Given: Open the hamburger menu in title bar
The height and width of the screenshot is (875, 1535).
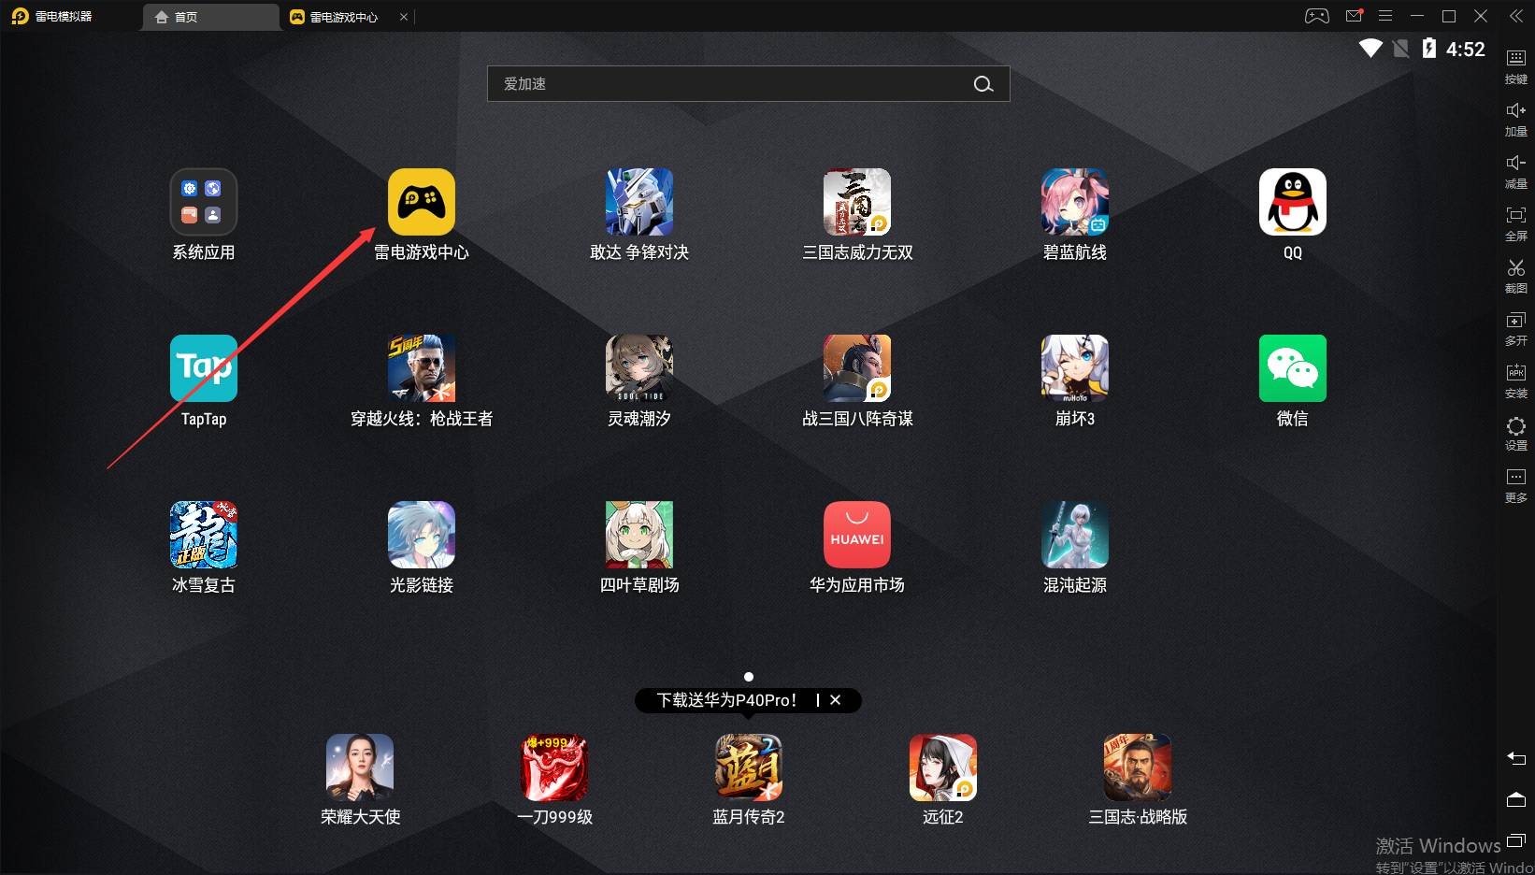Looking at the screenshot, I should [x=1385, y=16].
